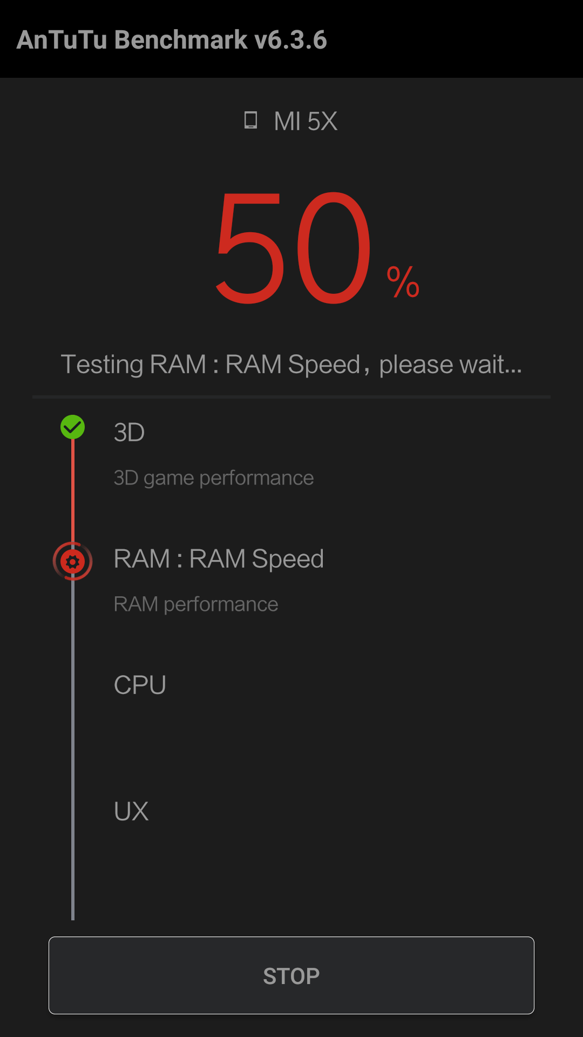Click the red gear progress icon
Screen dimensions: 583x1037
coord(72,562)
